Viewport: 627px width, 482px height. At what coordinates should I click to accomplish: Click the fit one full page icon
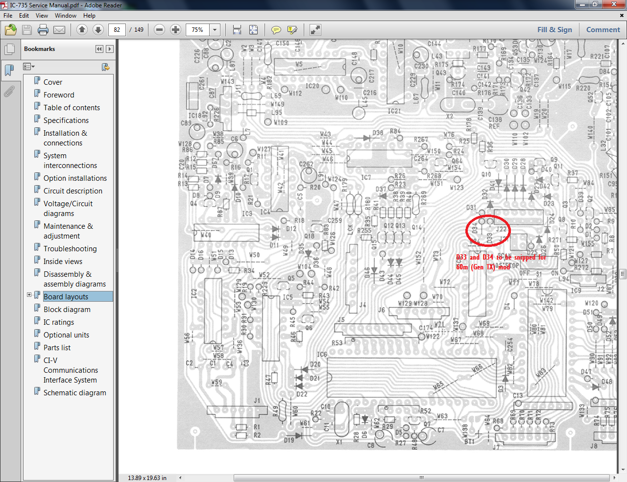tap(253, 30)
